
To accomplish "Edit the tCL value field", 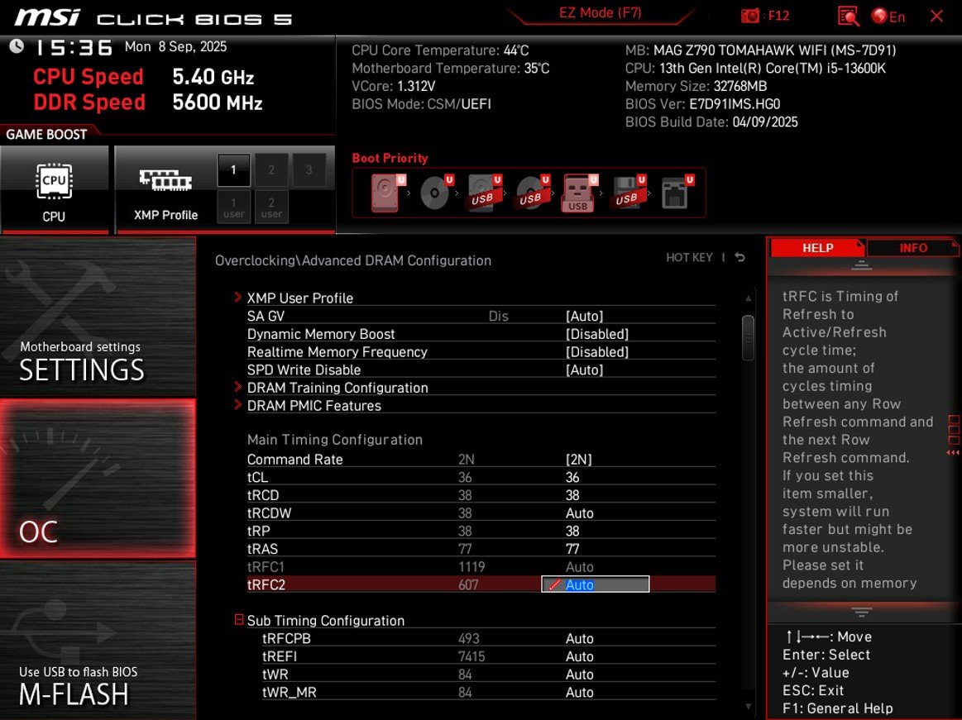I will 572,477.
